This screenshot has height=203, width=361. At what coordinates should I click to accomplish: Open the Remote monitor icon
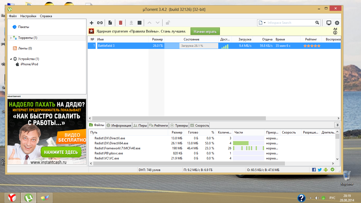329,23
